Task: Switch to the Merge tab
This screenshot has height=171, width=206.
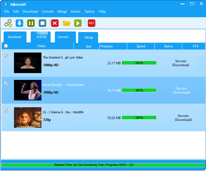Action: [x=88, y=37]
